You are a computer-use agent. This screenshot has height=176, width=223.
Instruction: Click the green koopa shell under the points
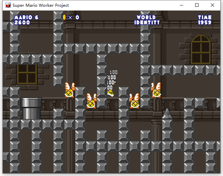coord(110,93)
